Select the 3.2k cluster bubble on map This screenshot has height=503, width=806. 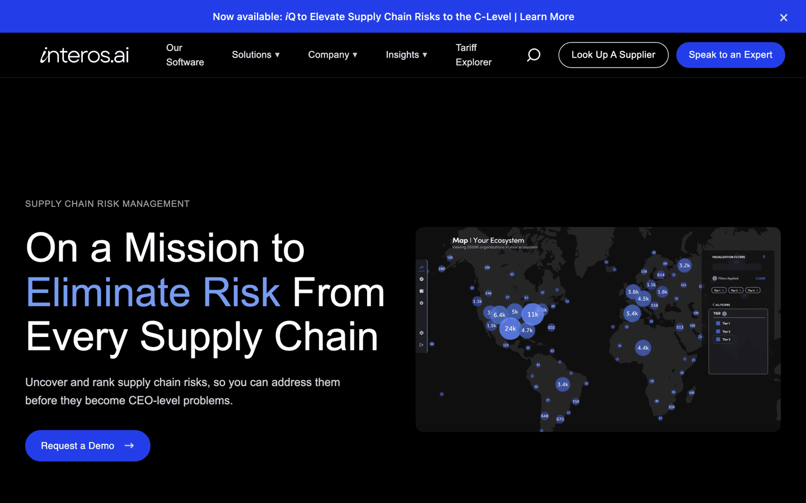(685, 265)
